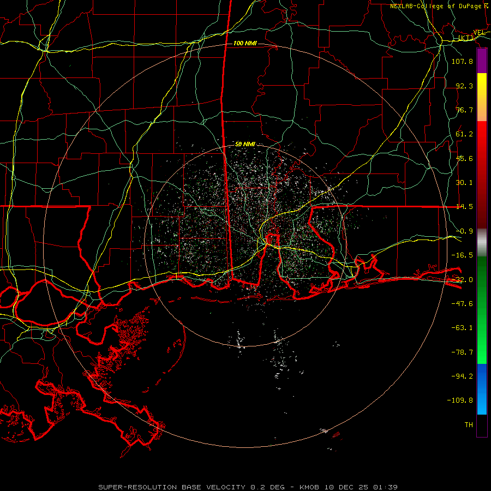Click the -0.9 velocity scale value

click(x=464, y=231)
